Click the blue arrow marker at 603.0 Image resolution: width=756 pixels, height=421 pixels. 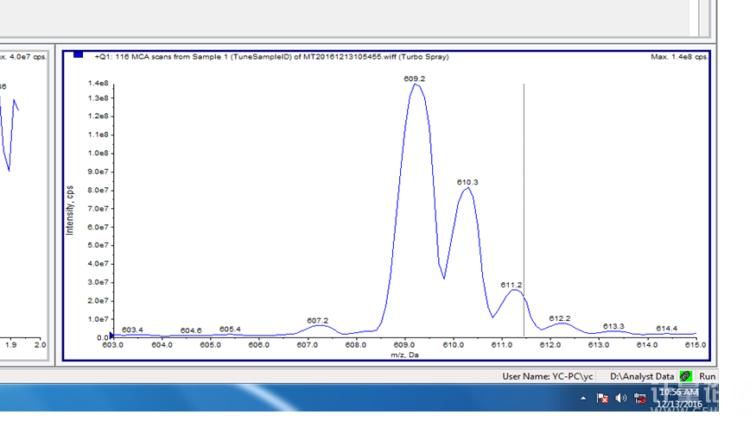[x=111, y=336]
